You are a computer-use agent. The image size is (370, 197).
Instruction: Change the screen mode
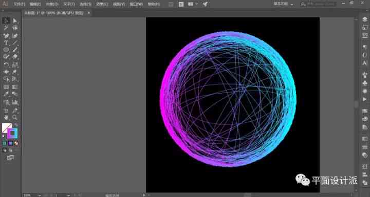(10, 158)
